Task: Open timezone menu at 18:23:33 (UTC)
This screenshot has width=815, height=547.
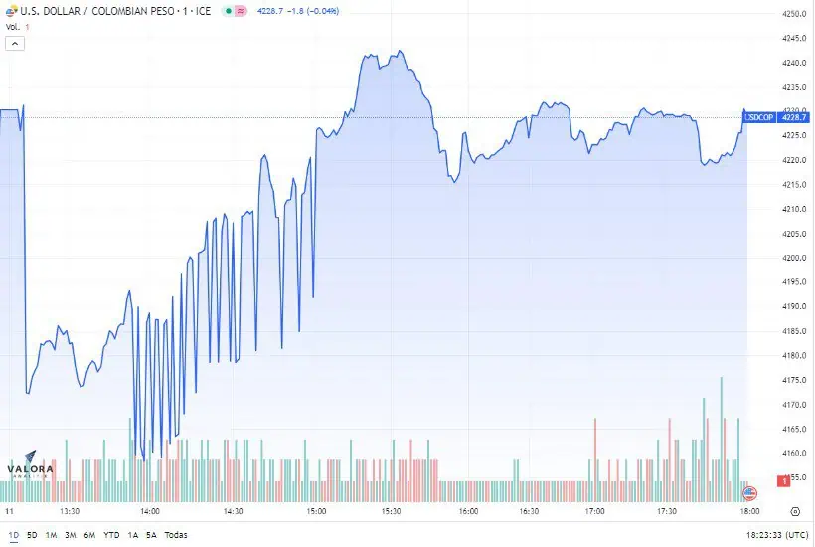Action: coord(777,535)
